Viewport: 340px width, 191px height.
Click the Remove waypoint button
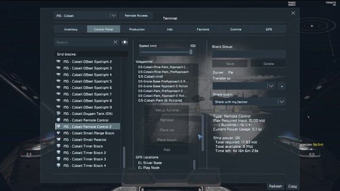[x=166, y=120]
